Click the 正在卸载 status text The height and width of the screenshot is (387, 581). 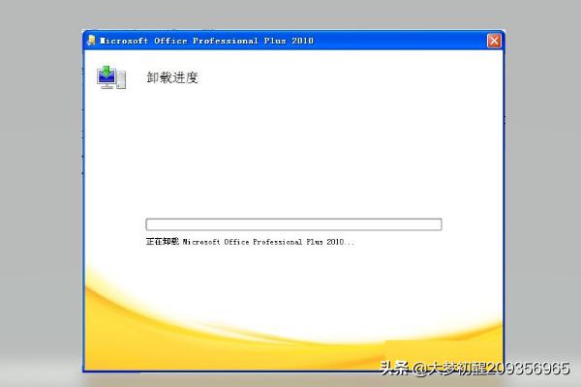click(x=163, y=241)
